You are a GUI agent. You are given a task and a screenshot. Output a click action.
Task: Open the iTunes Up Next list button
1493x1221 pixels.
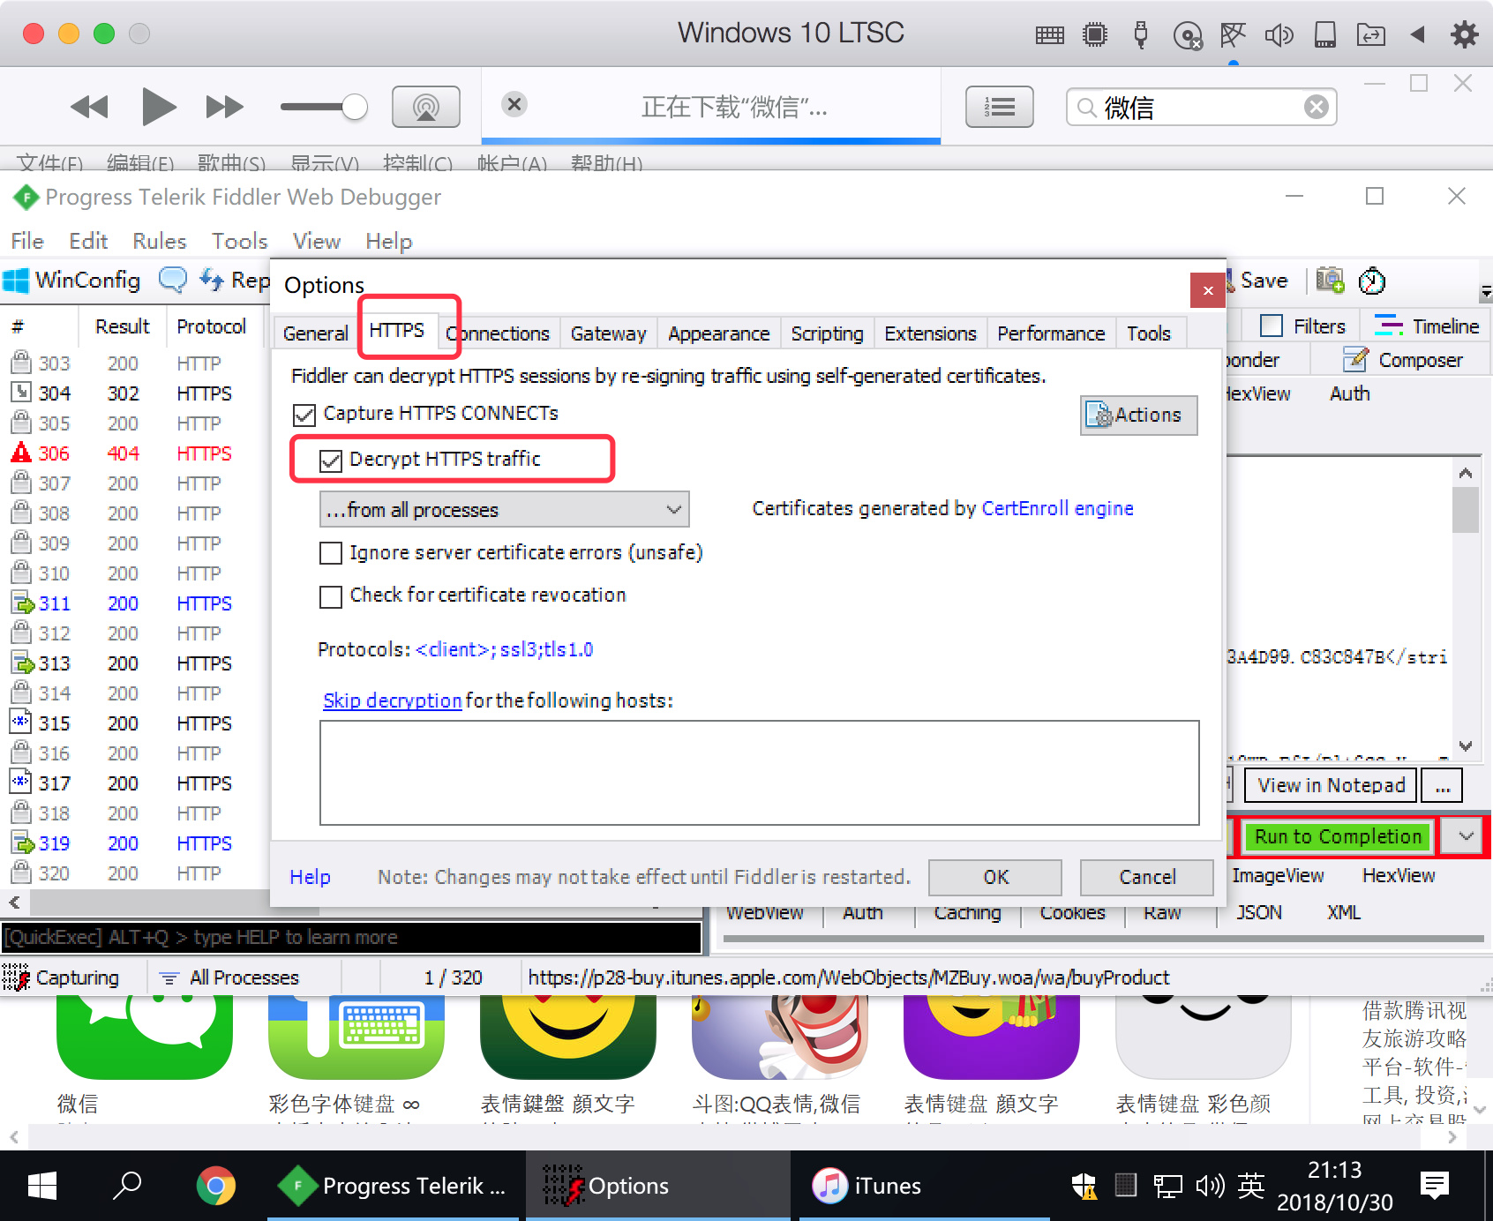[1000, 107]
